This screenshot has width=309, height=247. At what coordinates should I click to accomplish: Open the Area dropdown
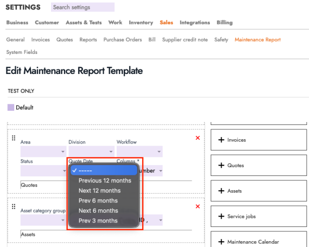click(x=43, y=151)
